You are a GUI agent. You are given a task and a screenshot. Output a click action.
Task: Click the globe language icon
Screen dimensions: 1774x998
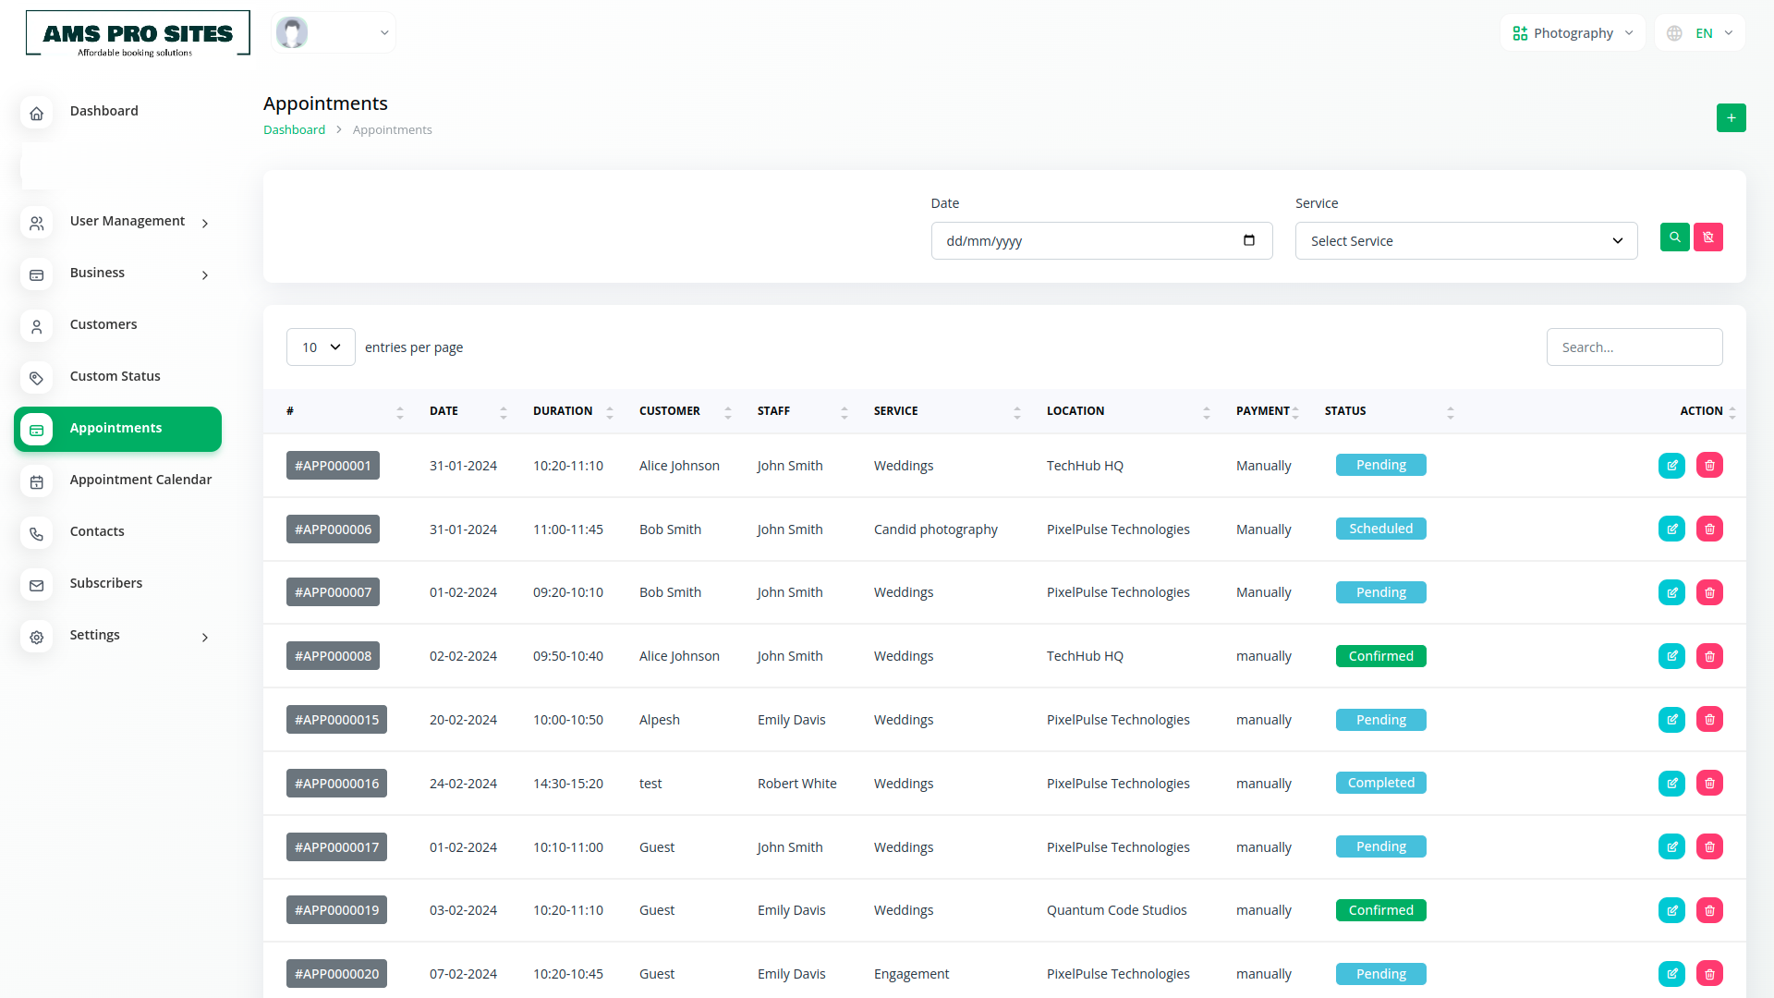point(1674,33)
